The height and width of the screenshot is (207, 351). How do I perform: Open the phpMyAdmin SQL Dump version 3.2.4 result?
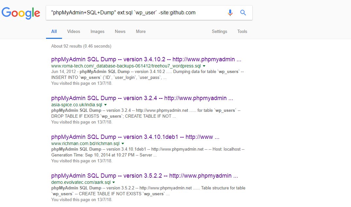142,98
